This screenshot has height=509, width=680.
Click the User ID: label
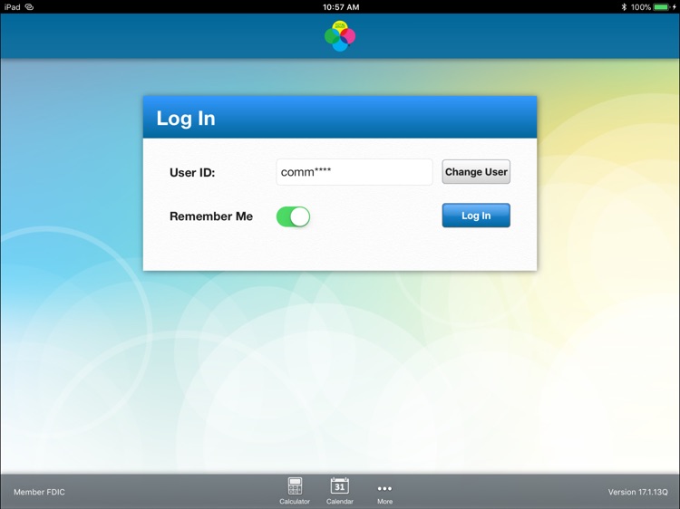[x=192, y=172]
